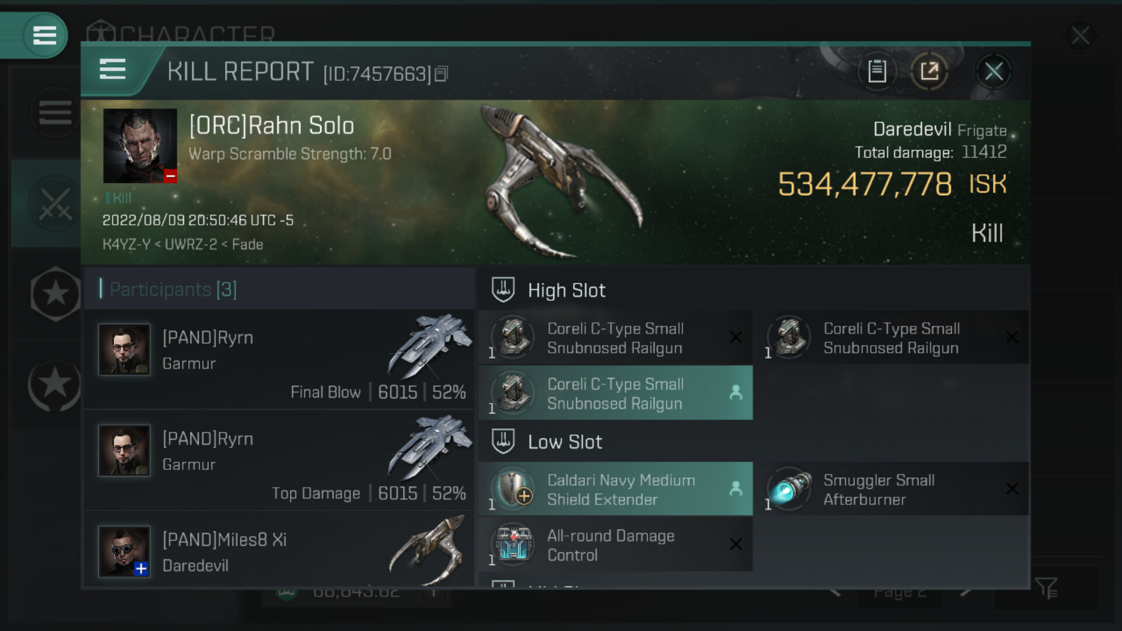Expand the Participants [3] header

click(173, 289)
